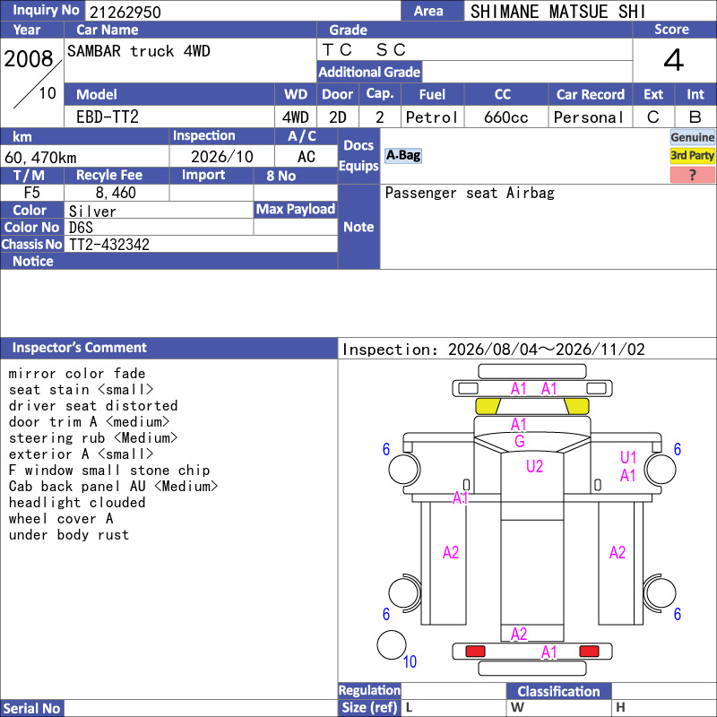Image resolution: width=717 pixels, height=717 pixels.
Task: Click the Max Payload label
Action: [x=296, y=209]
